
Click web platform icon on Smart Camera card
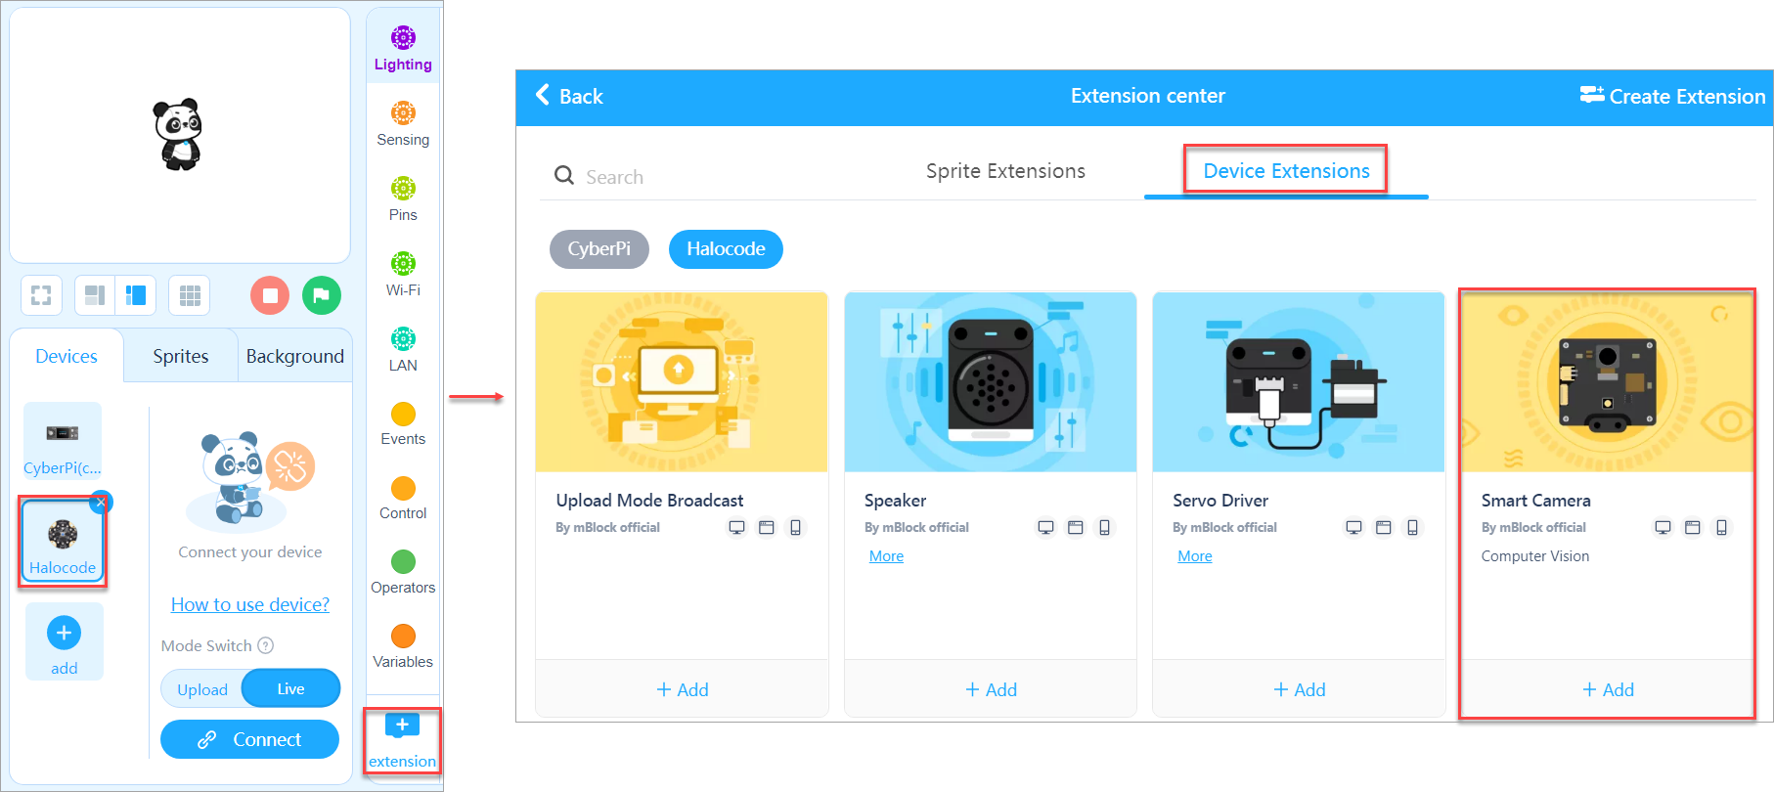1692,528
